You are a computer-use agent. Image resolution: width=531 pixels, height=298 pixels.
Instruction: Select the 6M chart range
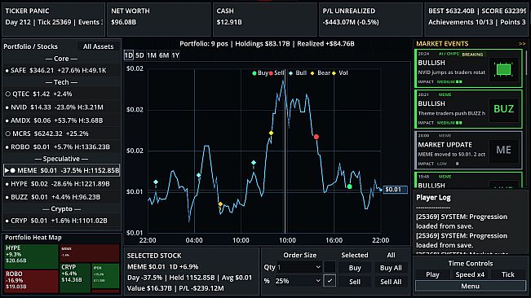pos(164,55)
